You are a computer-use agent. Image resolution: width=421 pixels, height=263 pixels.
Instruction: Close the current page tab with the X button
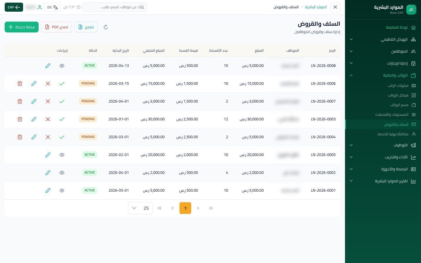click(335, 7)
